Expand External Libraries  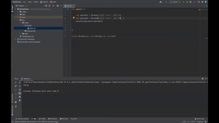tap(15, 39)
